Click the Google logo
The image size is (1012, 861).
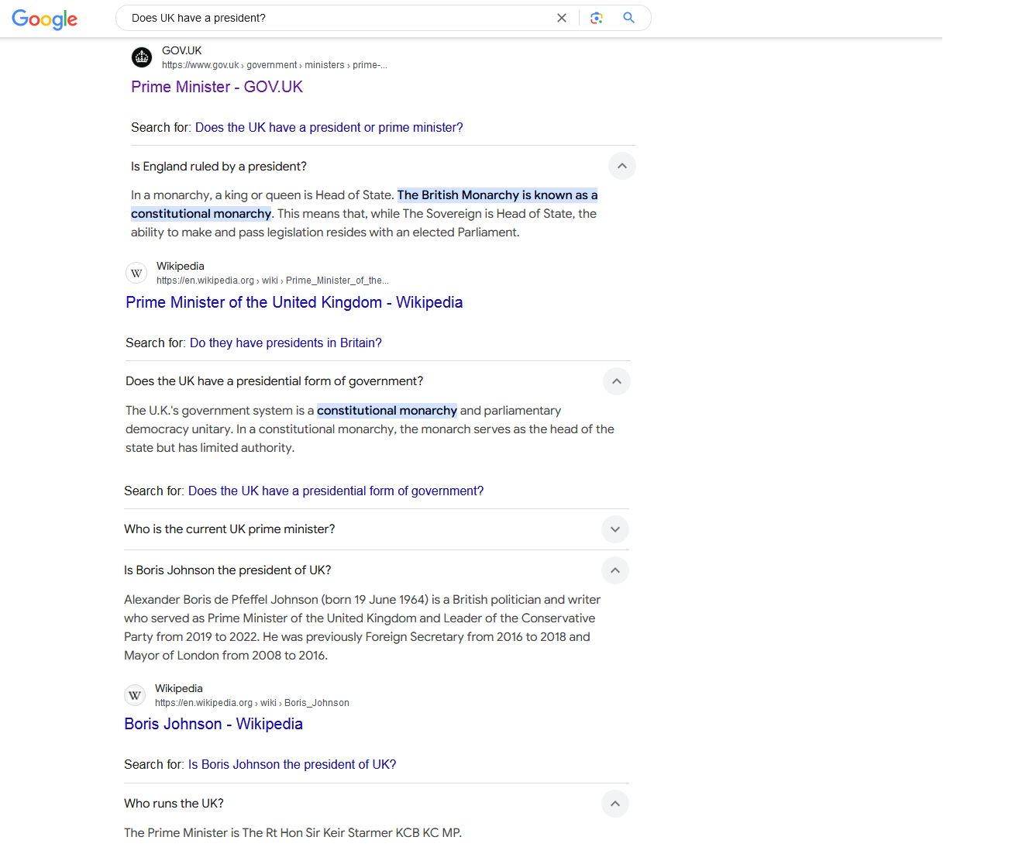pos(45,19)
